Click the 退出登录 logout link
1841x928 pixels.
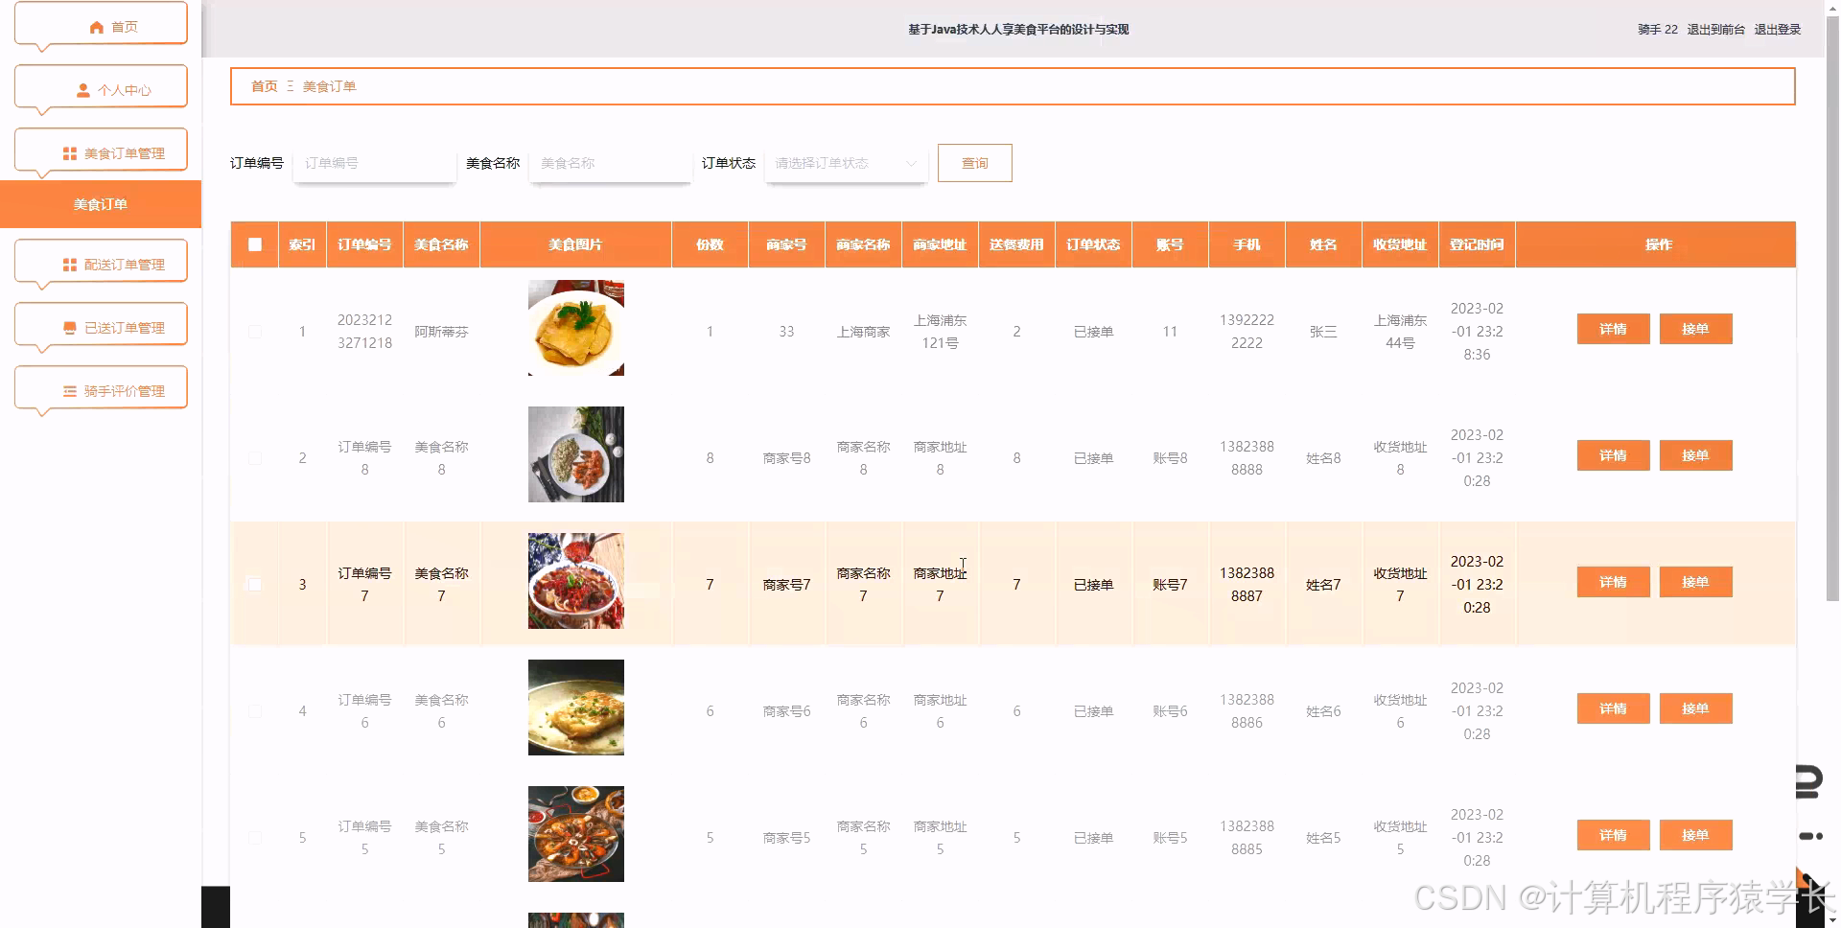1776,29
